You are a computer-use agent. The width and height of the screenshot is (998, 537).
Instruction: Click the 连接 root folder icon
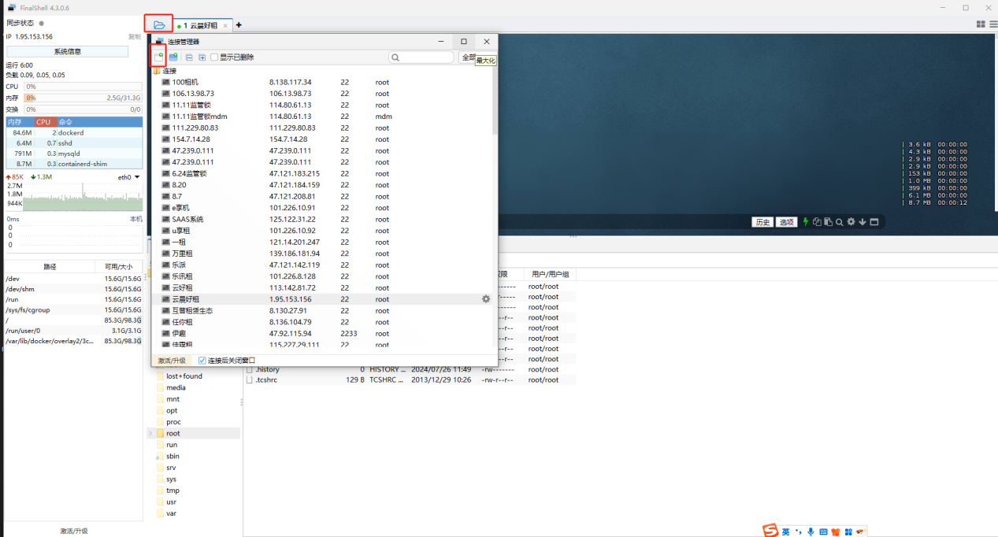(x=157, y=71)
